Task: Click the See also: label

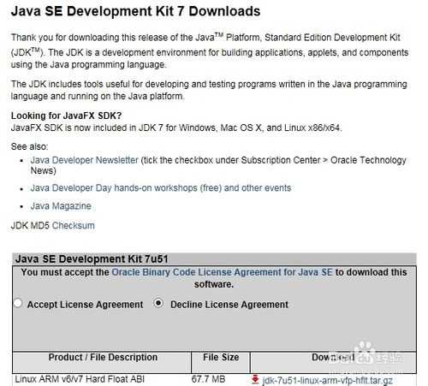Action: point(29,146)
